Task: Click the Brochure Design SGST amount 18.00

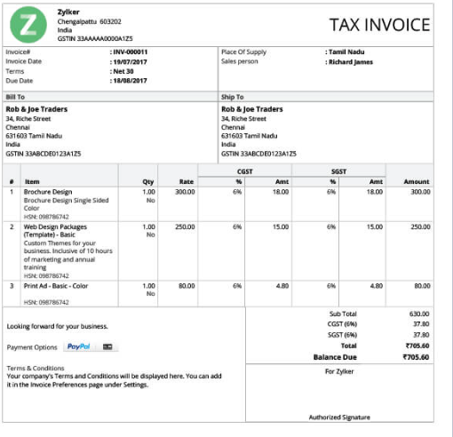Action: (375, 192)
